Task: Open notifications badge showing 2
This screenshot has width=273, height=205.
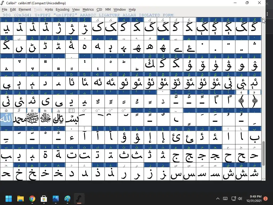Action: 266,199
